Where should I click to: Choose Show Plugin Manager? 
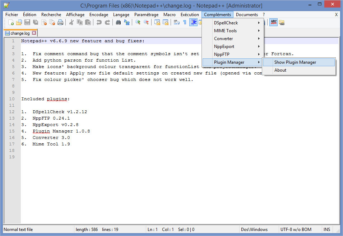pos(299,62)
